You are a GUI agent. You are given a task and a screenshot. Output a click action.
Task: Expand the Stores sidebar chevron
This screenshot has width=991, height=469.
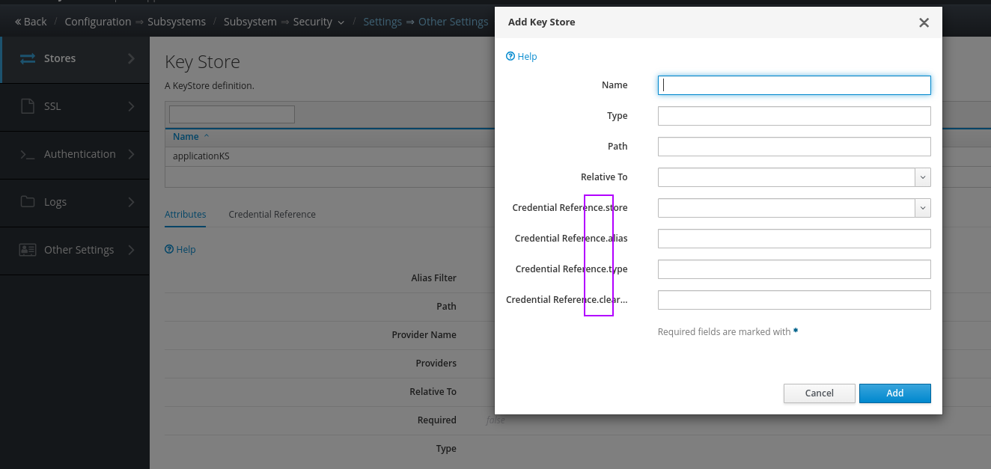[132, 58]
